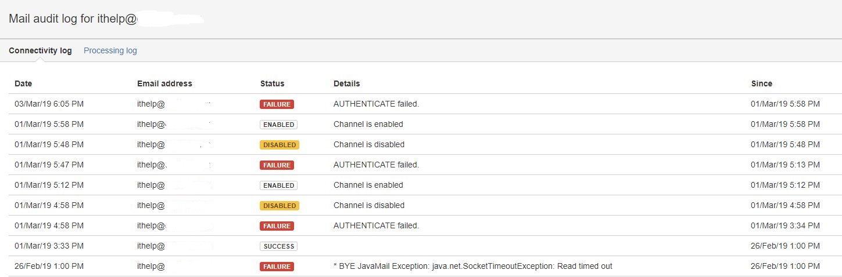This screenshot has width=842, height=277.
Task: Select the date 01/Mar/19 3:33 PM
Action: coord(49,246)
